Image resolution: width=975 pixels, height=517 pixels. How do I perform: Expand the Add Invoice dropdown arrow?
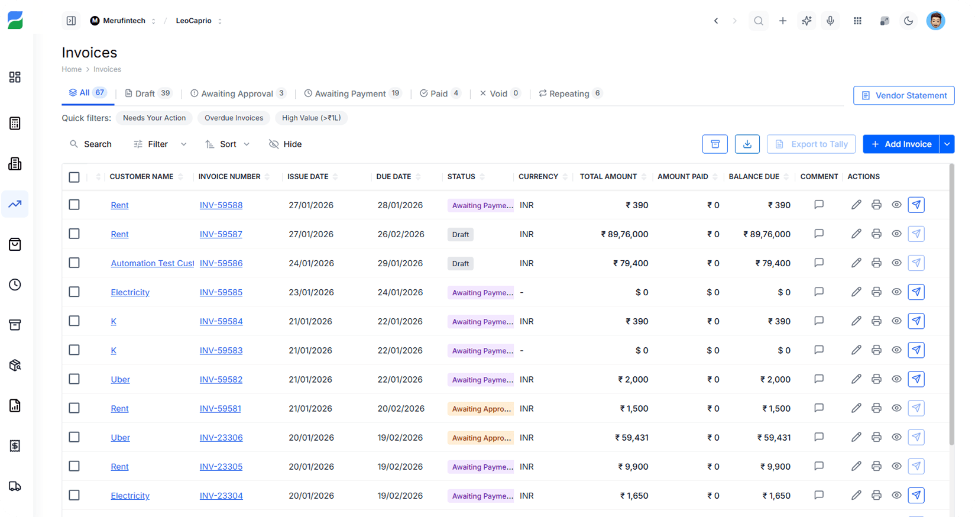[x=947, y=144]
